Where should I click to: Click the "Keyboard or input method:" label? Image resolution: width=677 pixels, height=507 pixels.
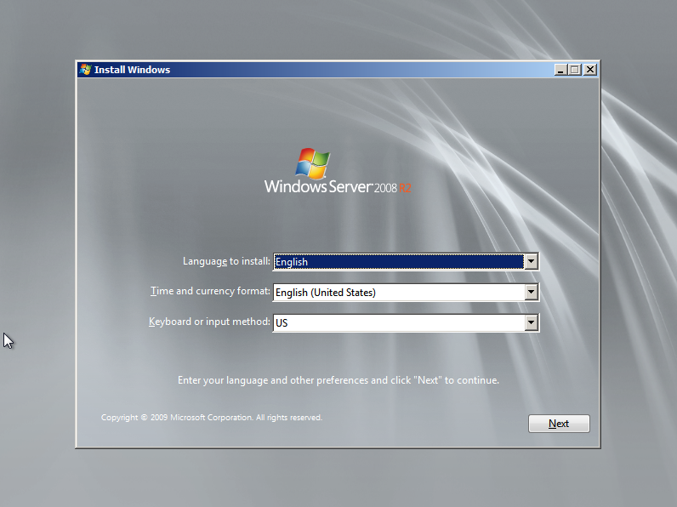click(209, 322)
